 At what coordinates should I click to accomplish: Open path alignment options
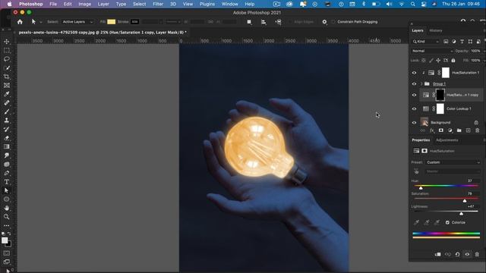point(264,22)
